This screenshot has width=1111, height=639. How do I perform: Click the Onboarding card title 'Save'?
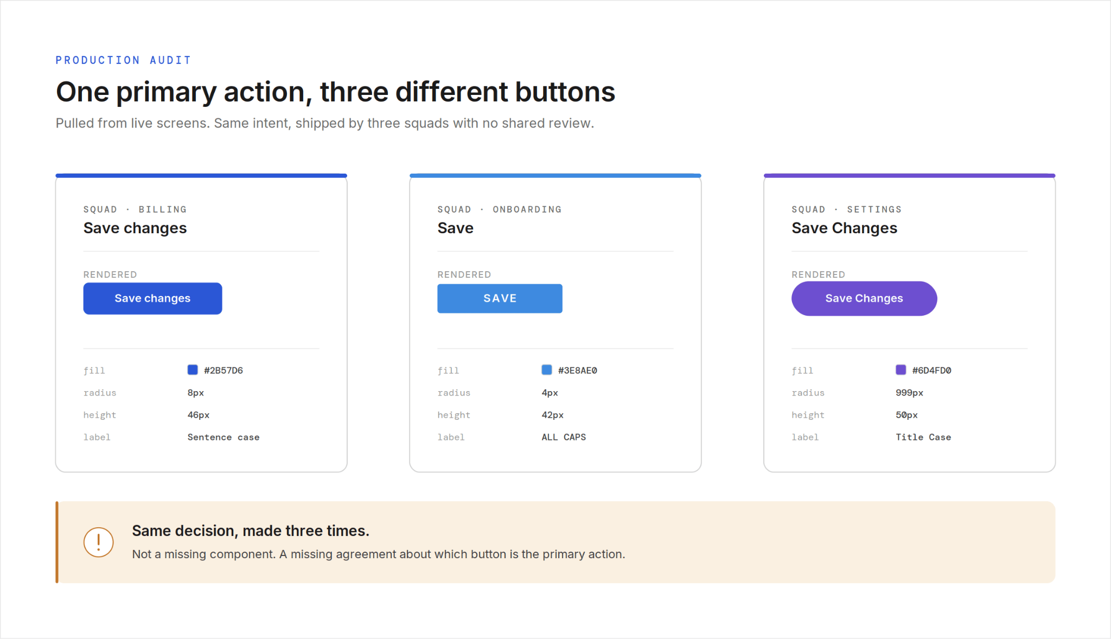[x=456, y=228]
